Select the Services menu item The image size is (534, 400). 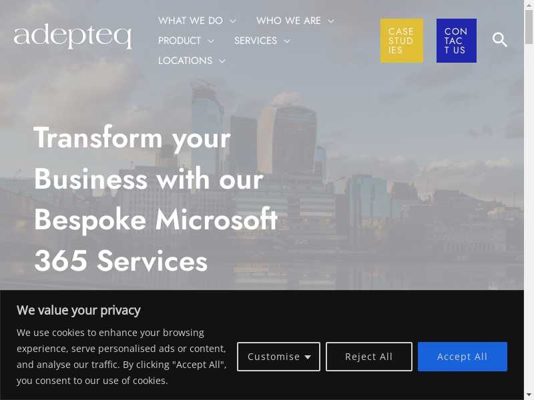[x=256, y=41]
